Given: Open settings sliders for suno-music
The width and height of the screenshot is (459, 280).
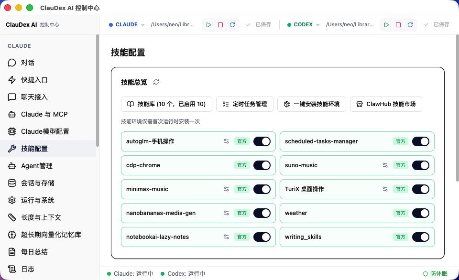Looking at the screenshot, I should (385, 165).
